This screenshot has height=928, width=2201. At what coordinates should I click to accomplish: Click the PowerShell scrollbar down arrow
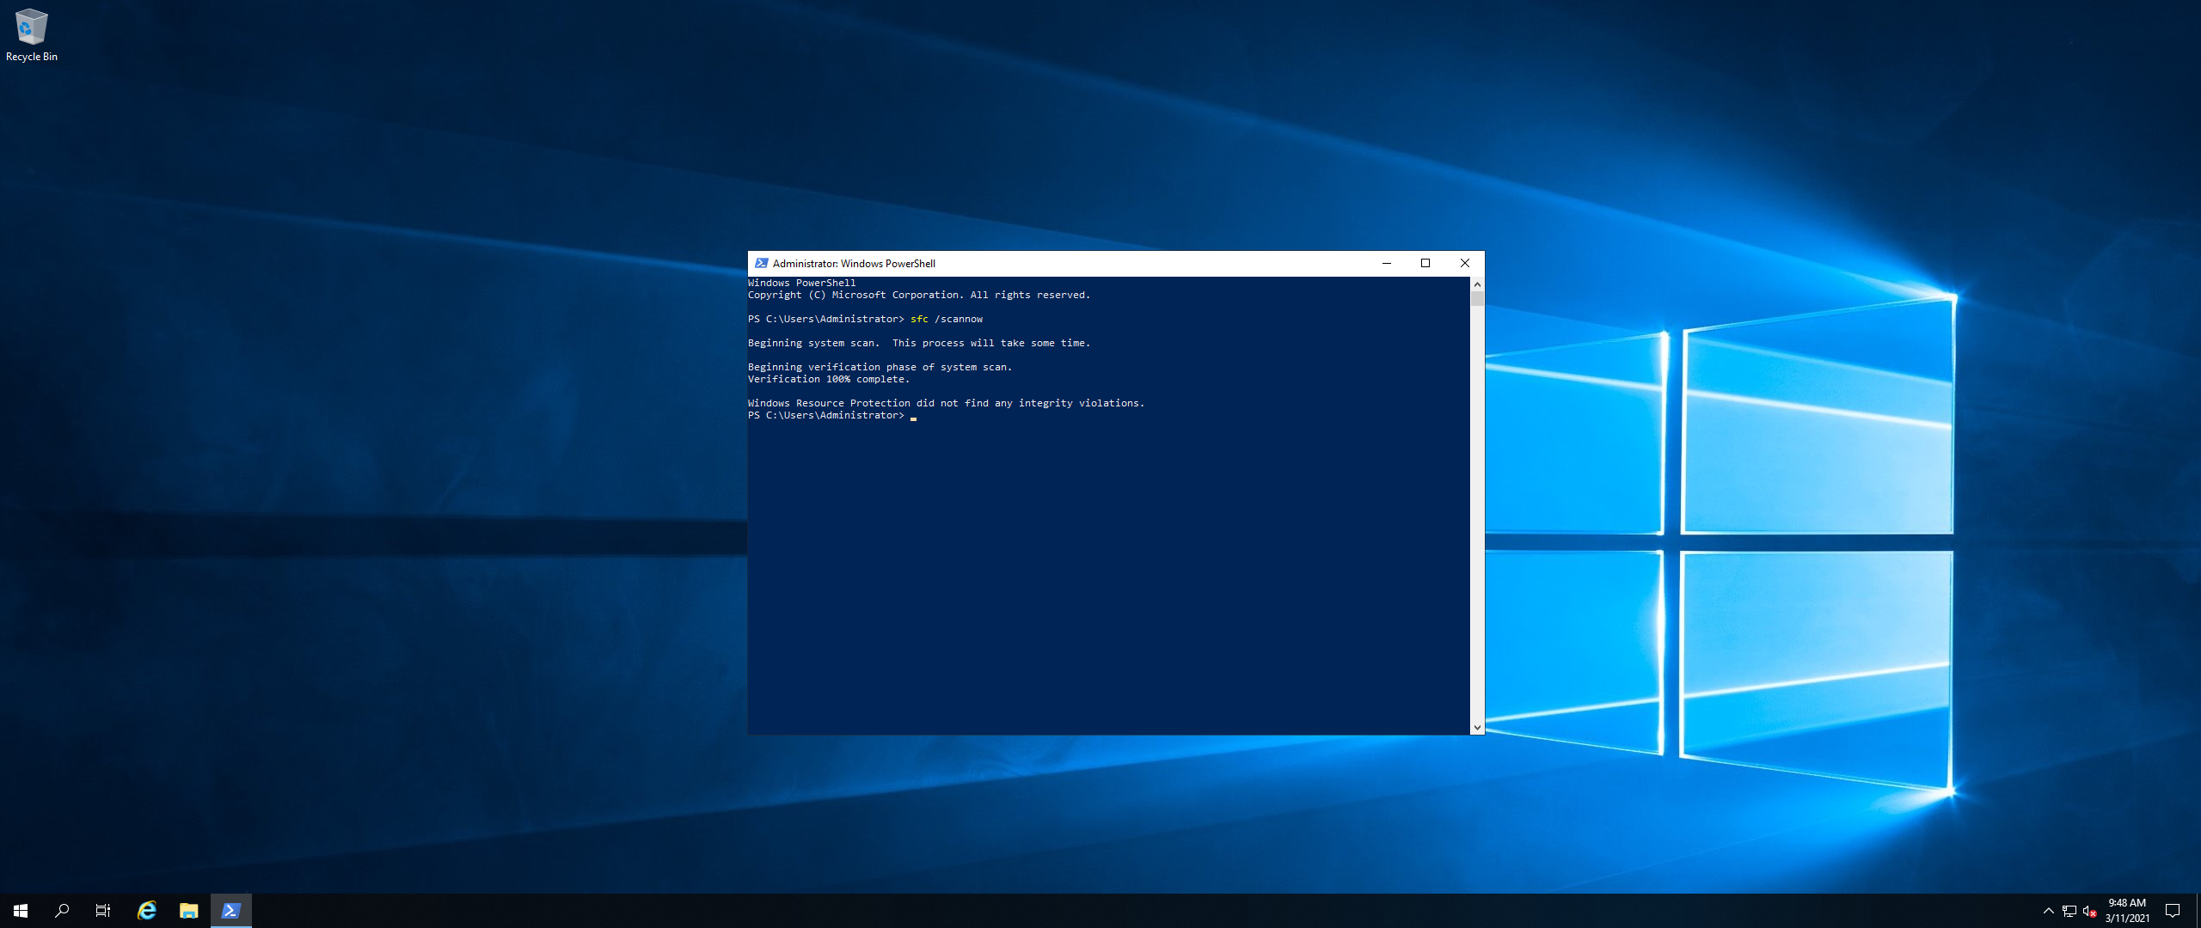(1477, 728)
